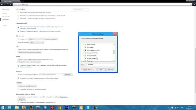This screenshot has height=110, width=196.
Task: Click scroll down arrow in folder tree
Action: [x=114, y=61]
